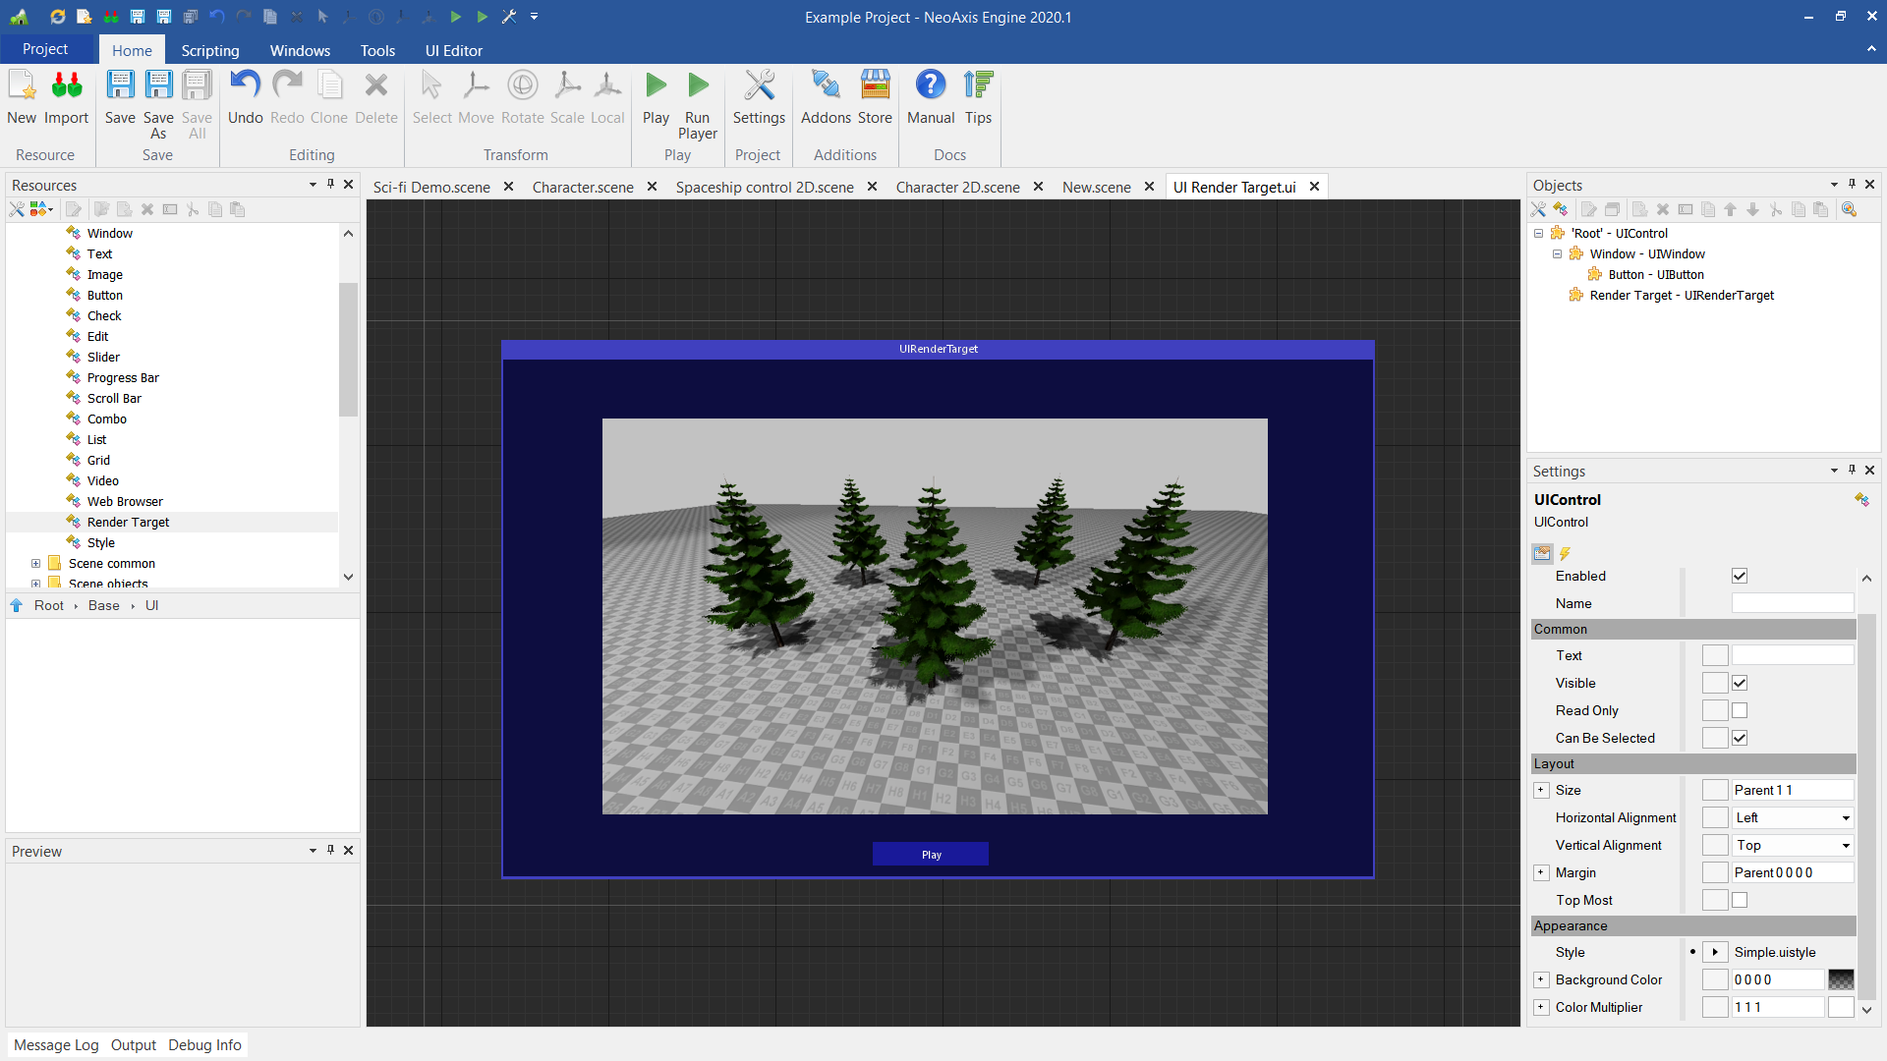This screenshot has width=1887, height=1061.
Task: Open the Addons icon
Action: [826, 86]
